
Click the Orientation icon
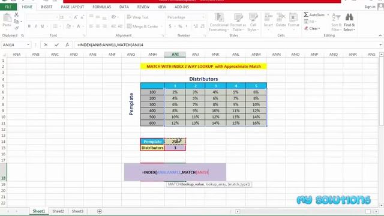pyautogui.click(x=113, y=17)
